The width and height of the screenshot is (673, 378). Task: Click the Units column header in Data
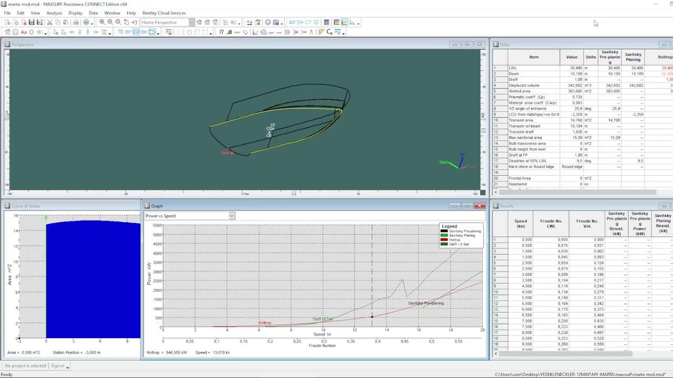point(591,57)
